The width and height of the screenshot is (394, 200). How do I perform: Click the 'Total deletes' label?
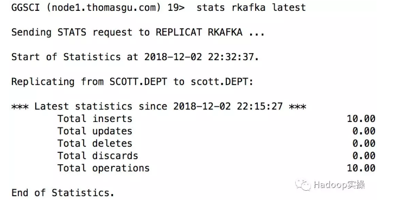[x=95, y=143]
